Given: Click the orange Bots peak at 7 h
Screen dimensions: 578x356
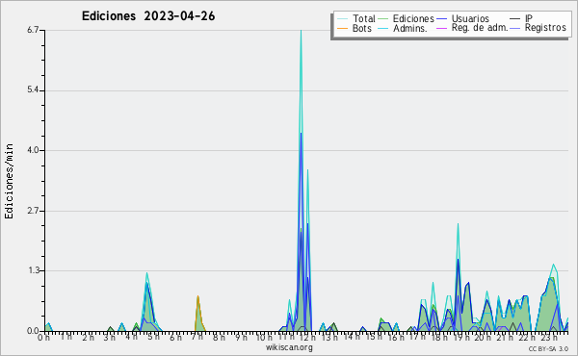Looking at the screenshot, I should point(197,297).
